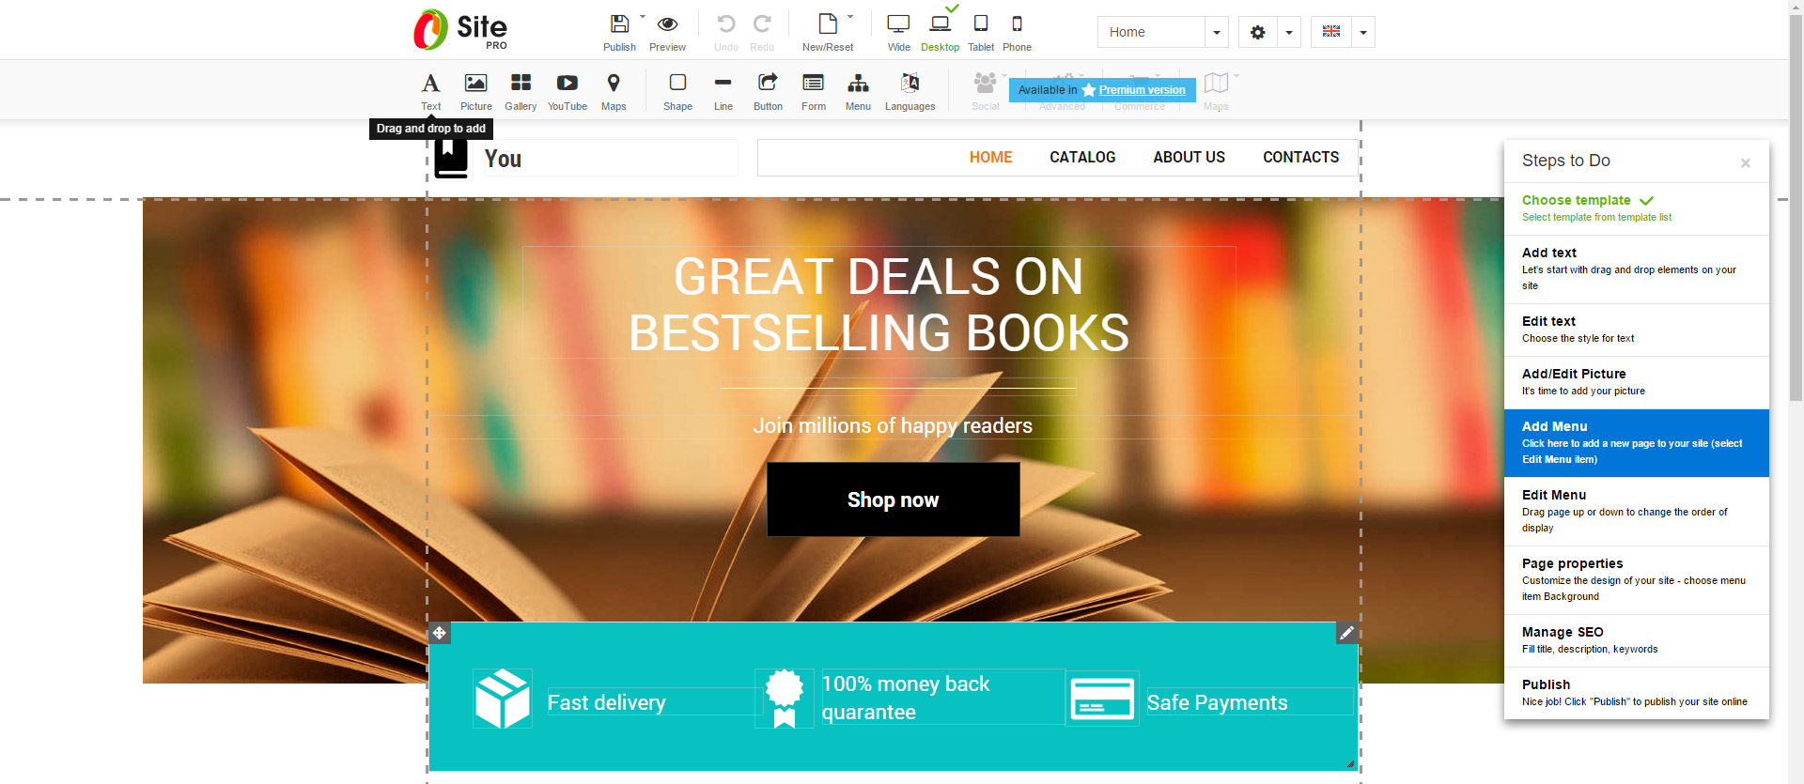Select the Picture element tool
Image resolution: width=1804 pixels, height=784 pixels.
point(475,84)
